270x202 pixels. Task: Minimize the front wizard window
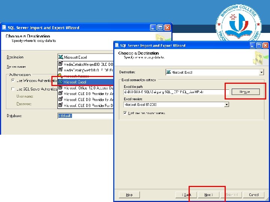[x=252, y=45]
